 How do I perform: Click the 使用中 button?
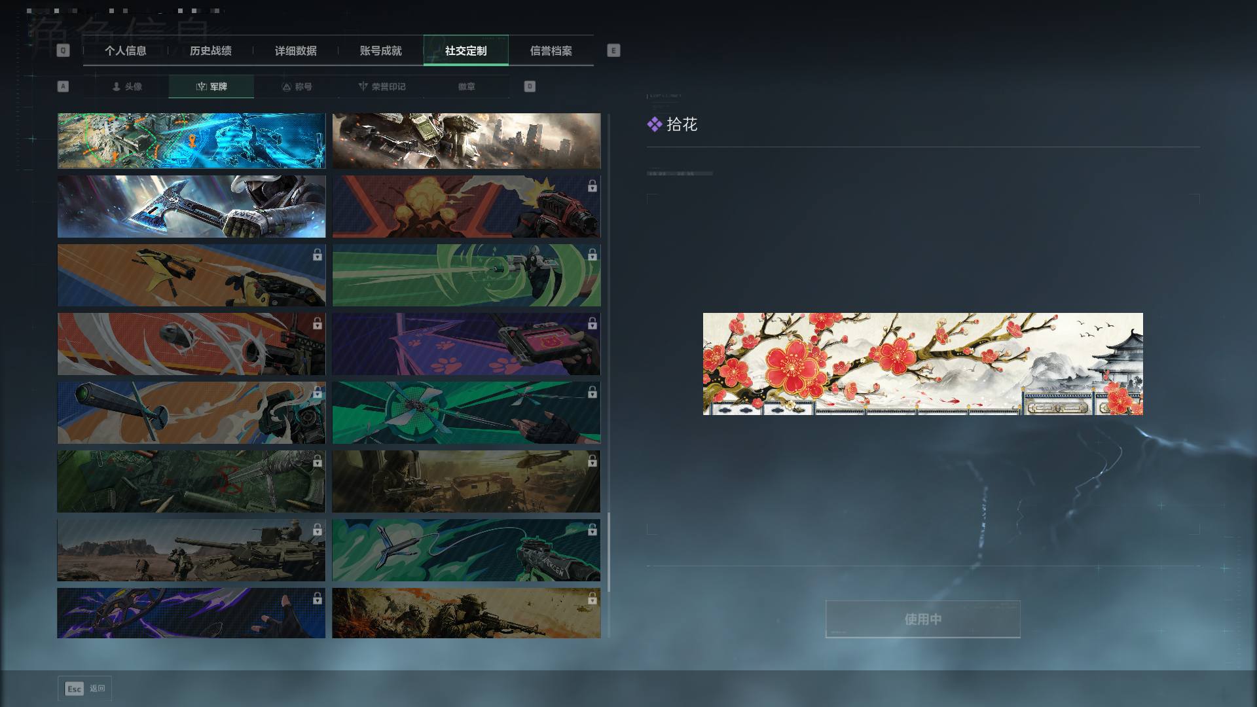pyautogui.click(x=923, y=619)
